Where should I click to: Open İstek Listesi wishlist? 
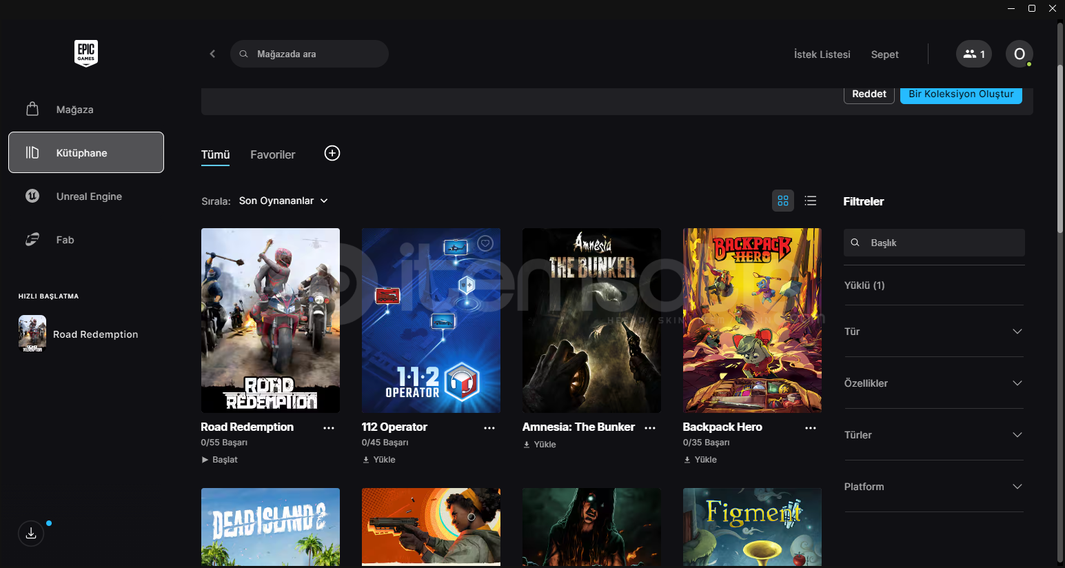click(822, 54)
